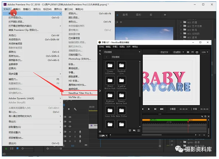Click the 添加文字 button

[164, 52]
